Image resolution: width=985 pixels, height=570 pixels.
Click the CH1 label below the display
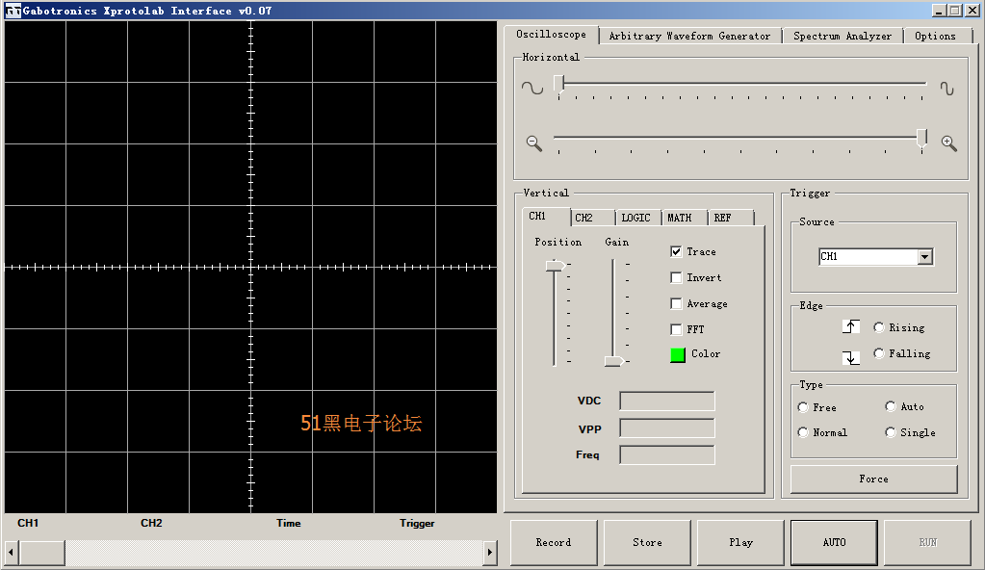[28, 523]
